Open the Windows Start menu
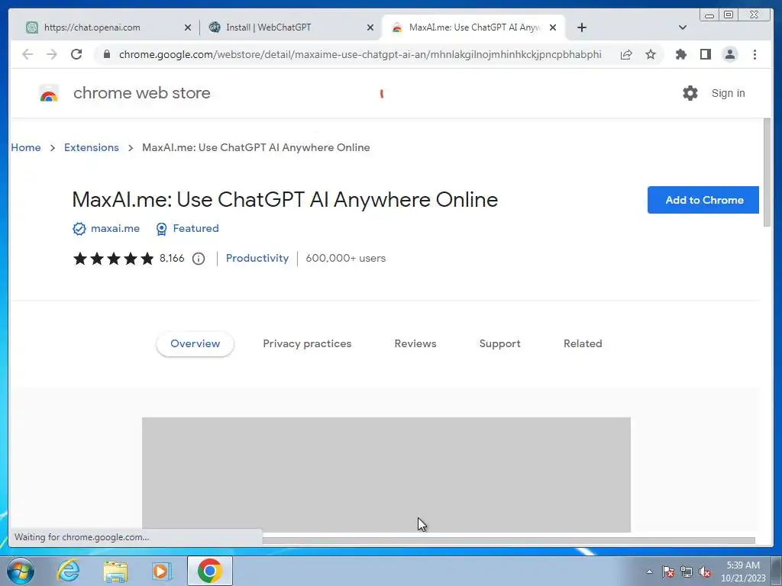This screenshot has width=782, height=586. pyautogui.click(x=21, y=571)
